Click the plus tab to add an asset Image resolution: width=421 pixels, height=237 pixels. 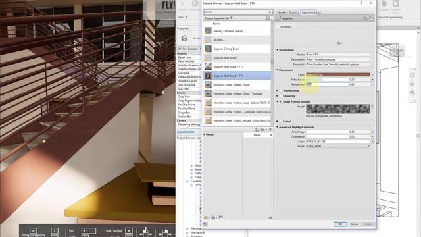pos(318,13)
